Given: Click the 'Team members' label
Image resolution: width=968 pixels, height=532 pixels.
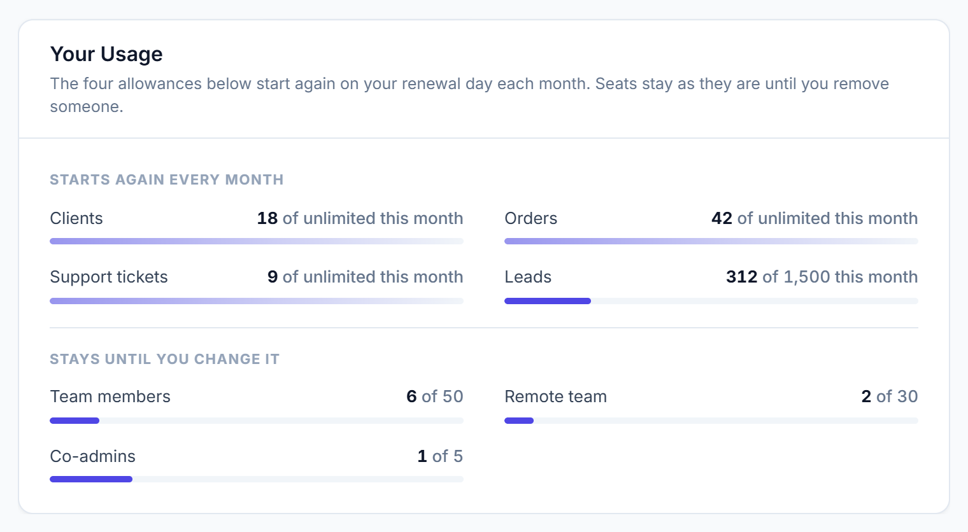Looking at the screenshot, I should (x=110, y=396).
